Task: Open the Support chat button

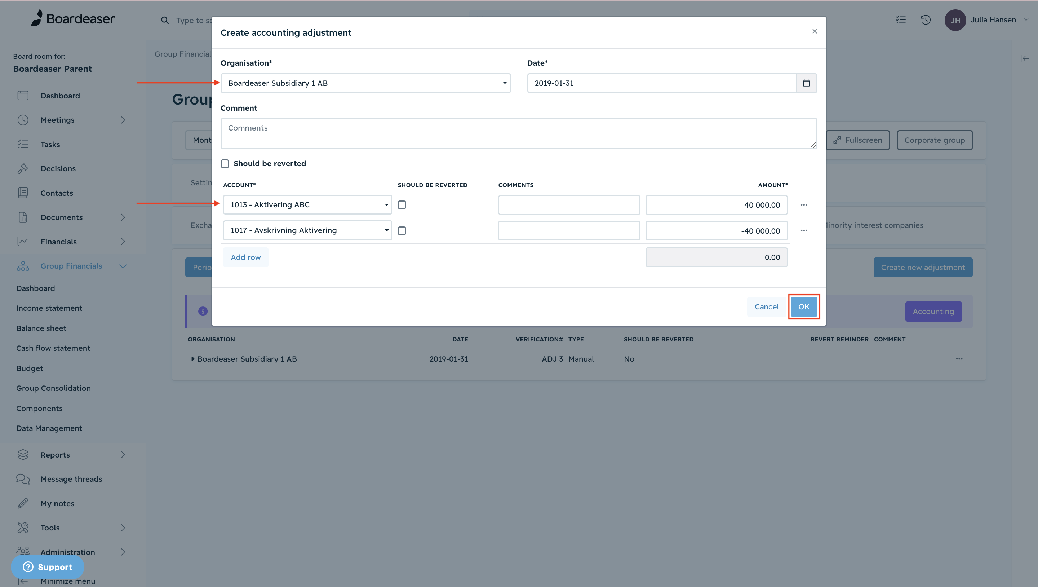Action: coord(48,567)
